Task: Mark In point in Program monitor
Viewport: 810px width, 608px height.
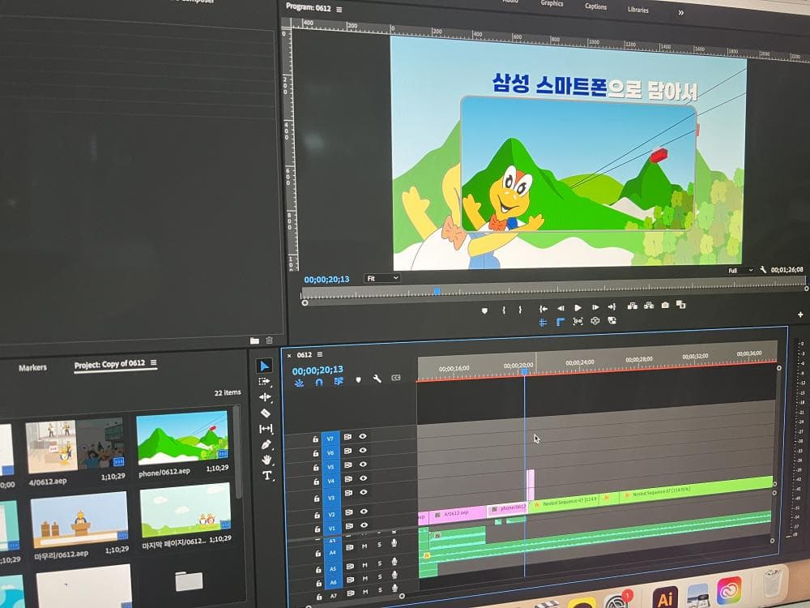Action: 504,310
